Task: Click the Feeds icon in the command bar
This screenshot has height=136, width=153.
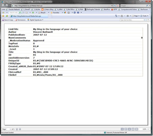Action: pos(122,16)
